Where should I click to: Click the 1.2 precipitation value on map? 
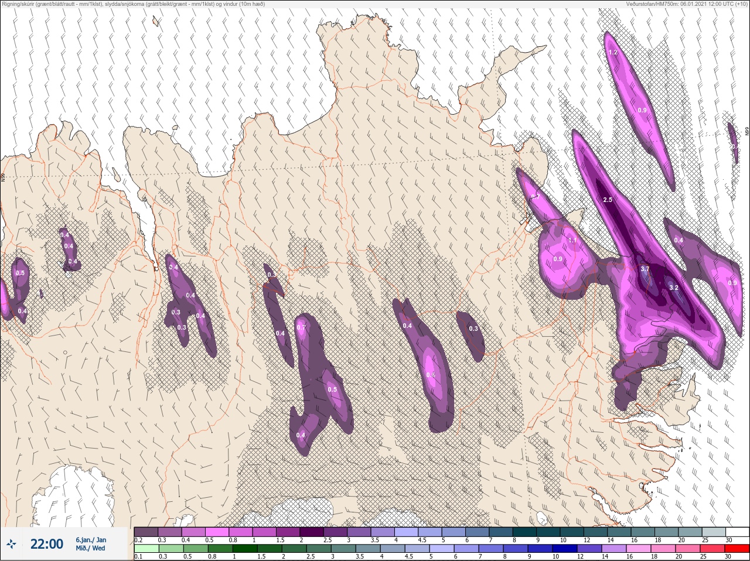pos(613,52)
